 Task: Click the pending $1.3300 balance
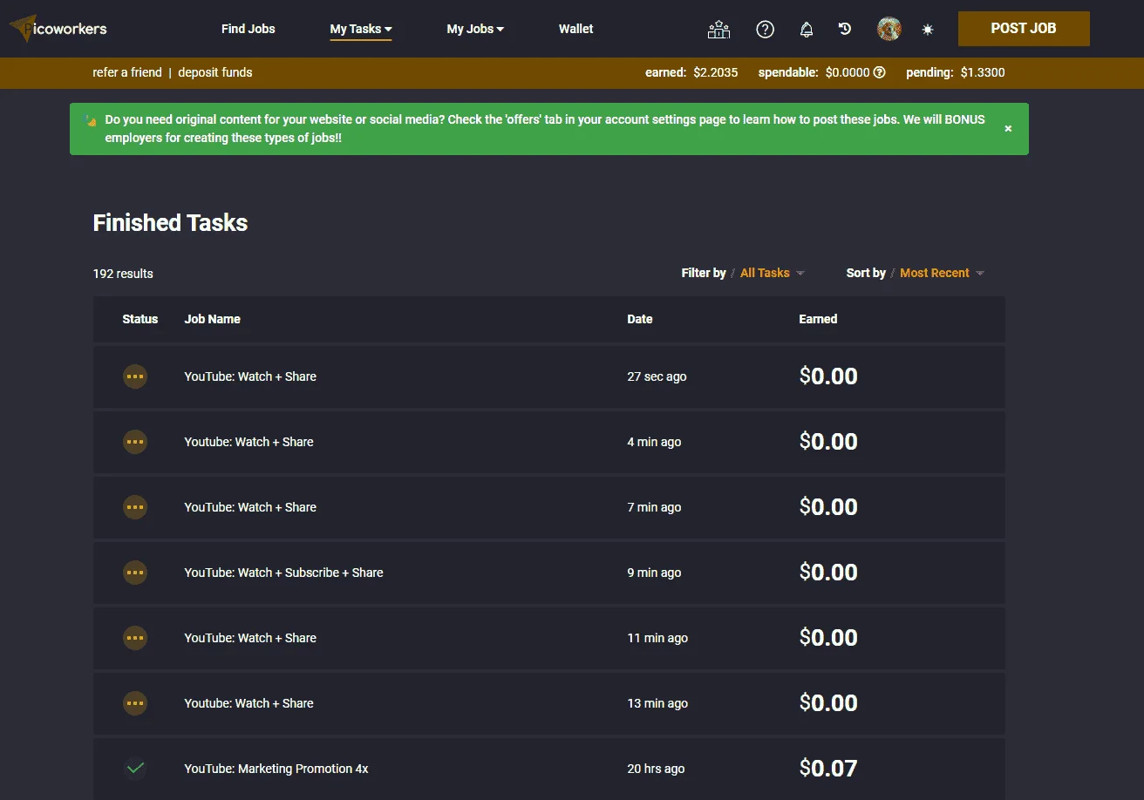[956, 72]
